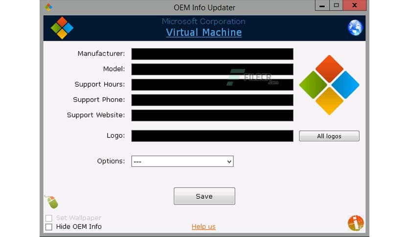Close the OEM Info Updater window

tap(355, 5)
